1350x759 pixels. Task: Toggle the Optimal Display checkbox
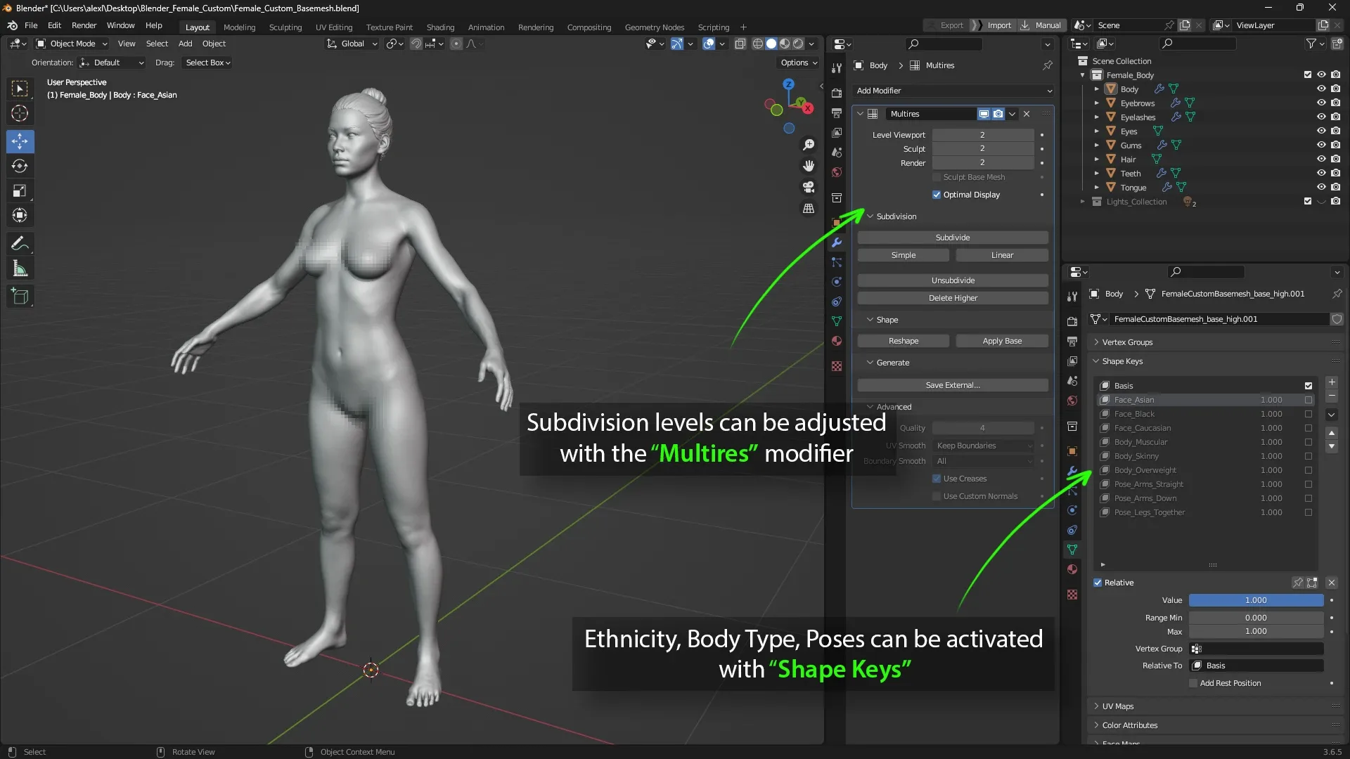click(937, 195)
